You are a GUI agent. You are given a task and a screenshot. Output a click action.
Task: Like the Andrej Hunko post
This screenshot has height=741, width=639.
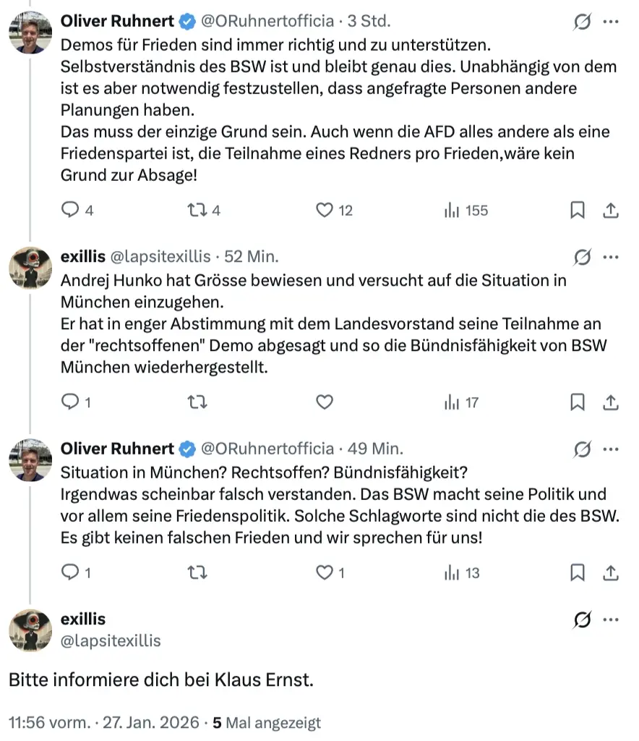click(325, 402)
